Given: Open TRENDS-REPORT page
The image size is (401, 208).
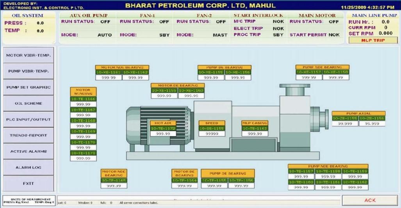Looking at the screenshot, I should 28,135.
